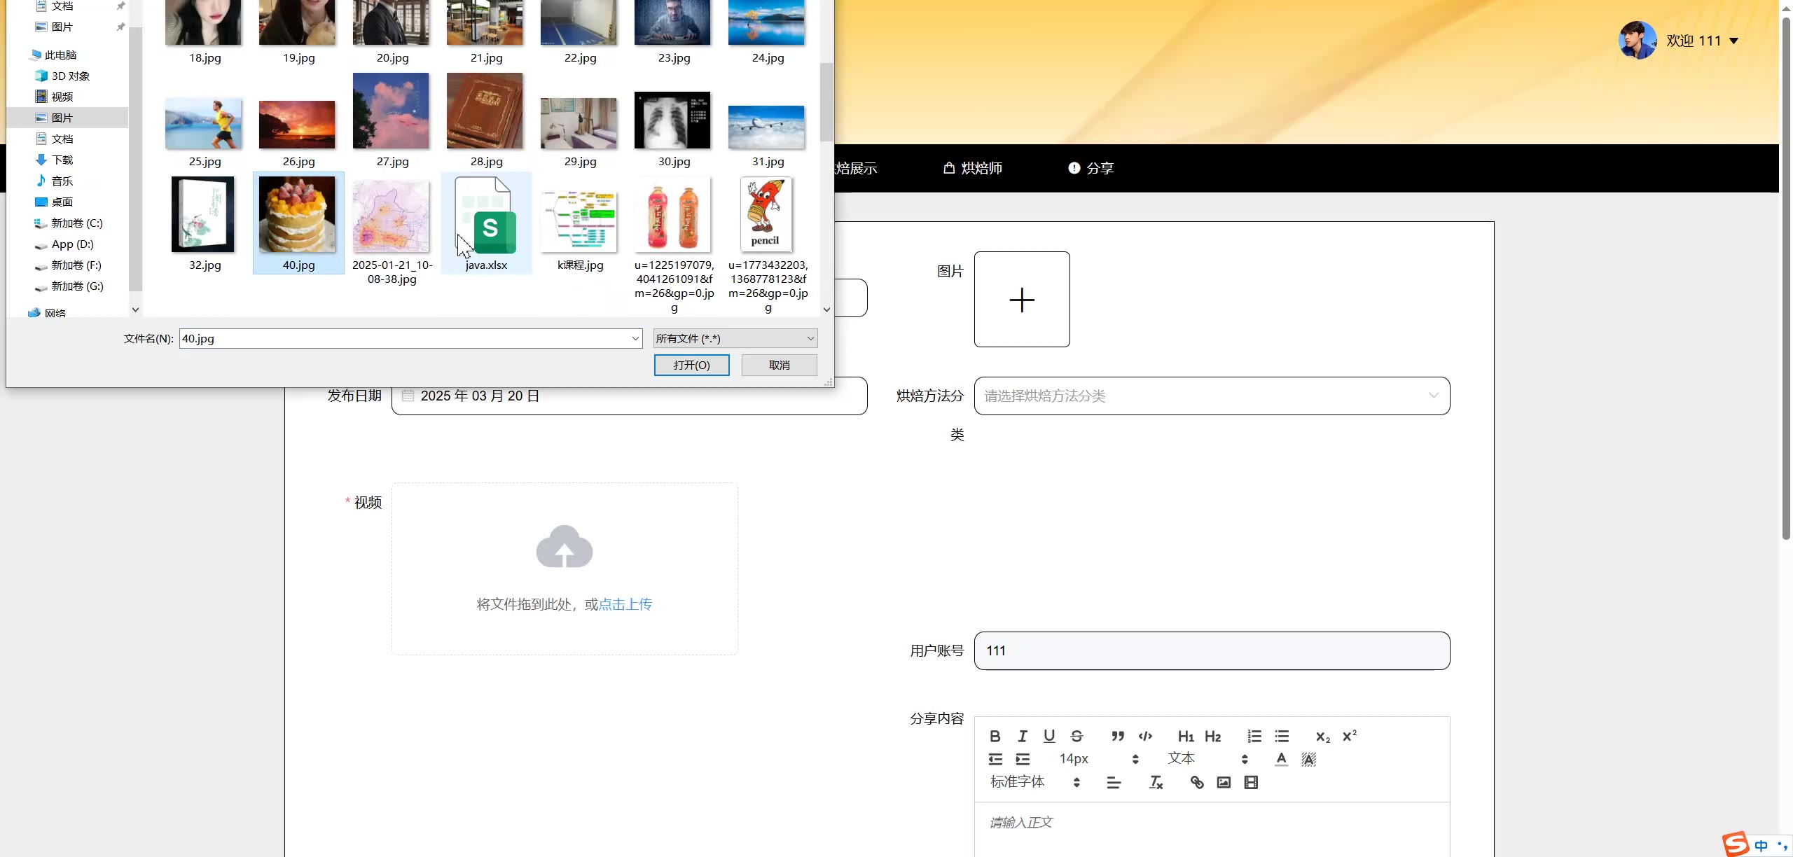Open the 分享 navigation menu item
The width and height of the screenshot is (1793, 857).
(1091, 168)
